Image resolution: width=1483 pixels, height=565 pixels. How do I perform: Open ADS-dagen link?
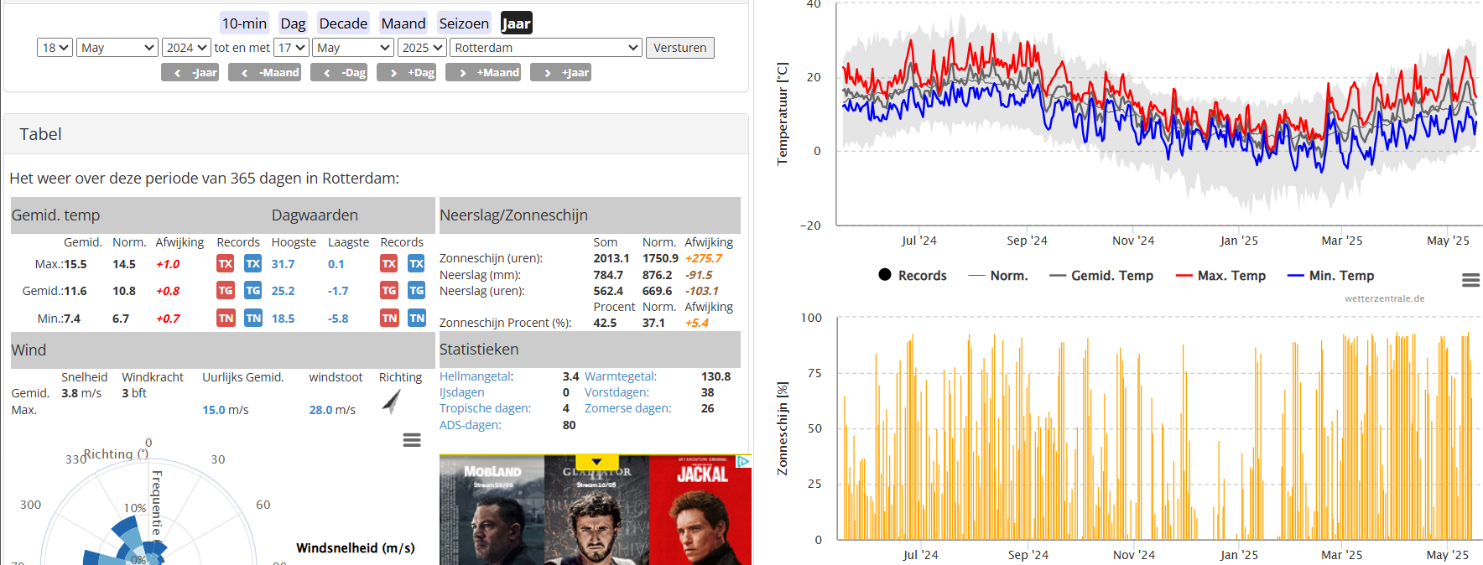point(471,425)
